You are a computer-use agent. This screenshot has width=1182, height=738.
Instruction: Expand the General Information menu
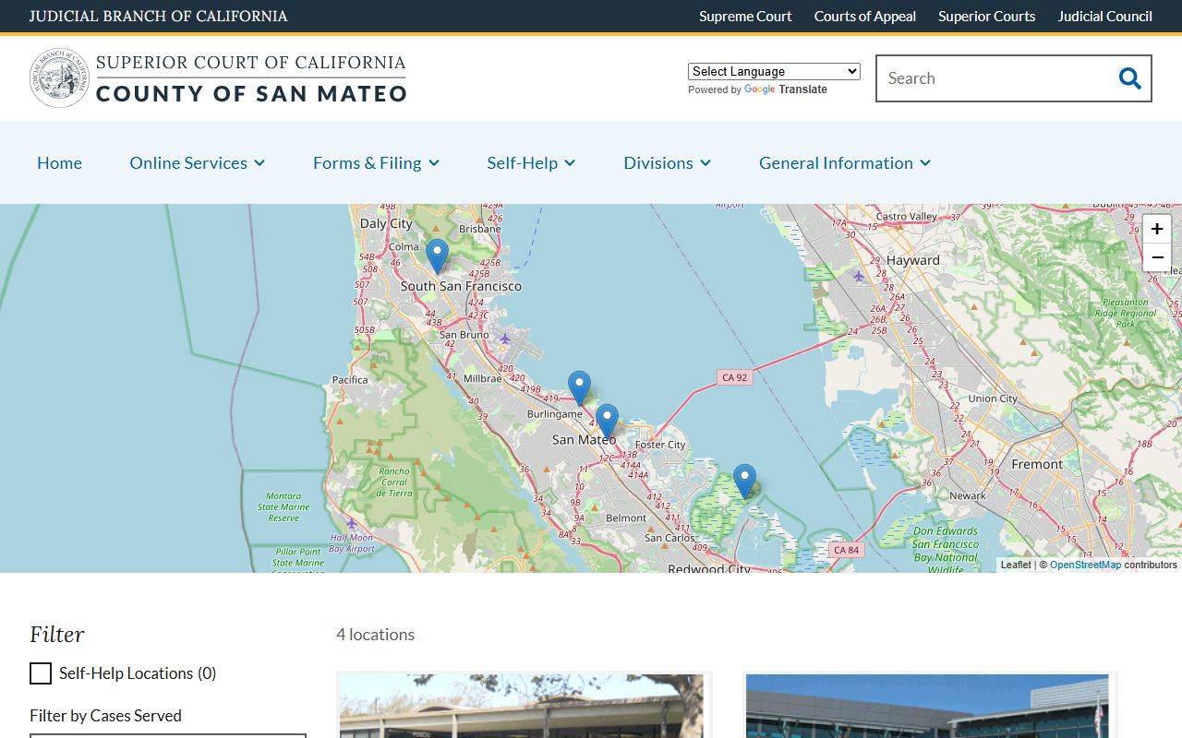tap(845, 162)
